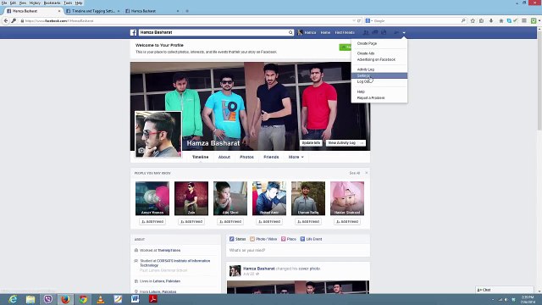Open the Timeline profile tab

(200, 157)
